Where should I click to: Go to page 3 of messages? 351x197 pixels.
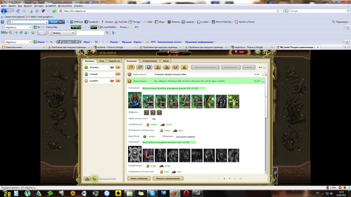[x=229, y=179]
